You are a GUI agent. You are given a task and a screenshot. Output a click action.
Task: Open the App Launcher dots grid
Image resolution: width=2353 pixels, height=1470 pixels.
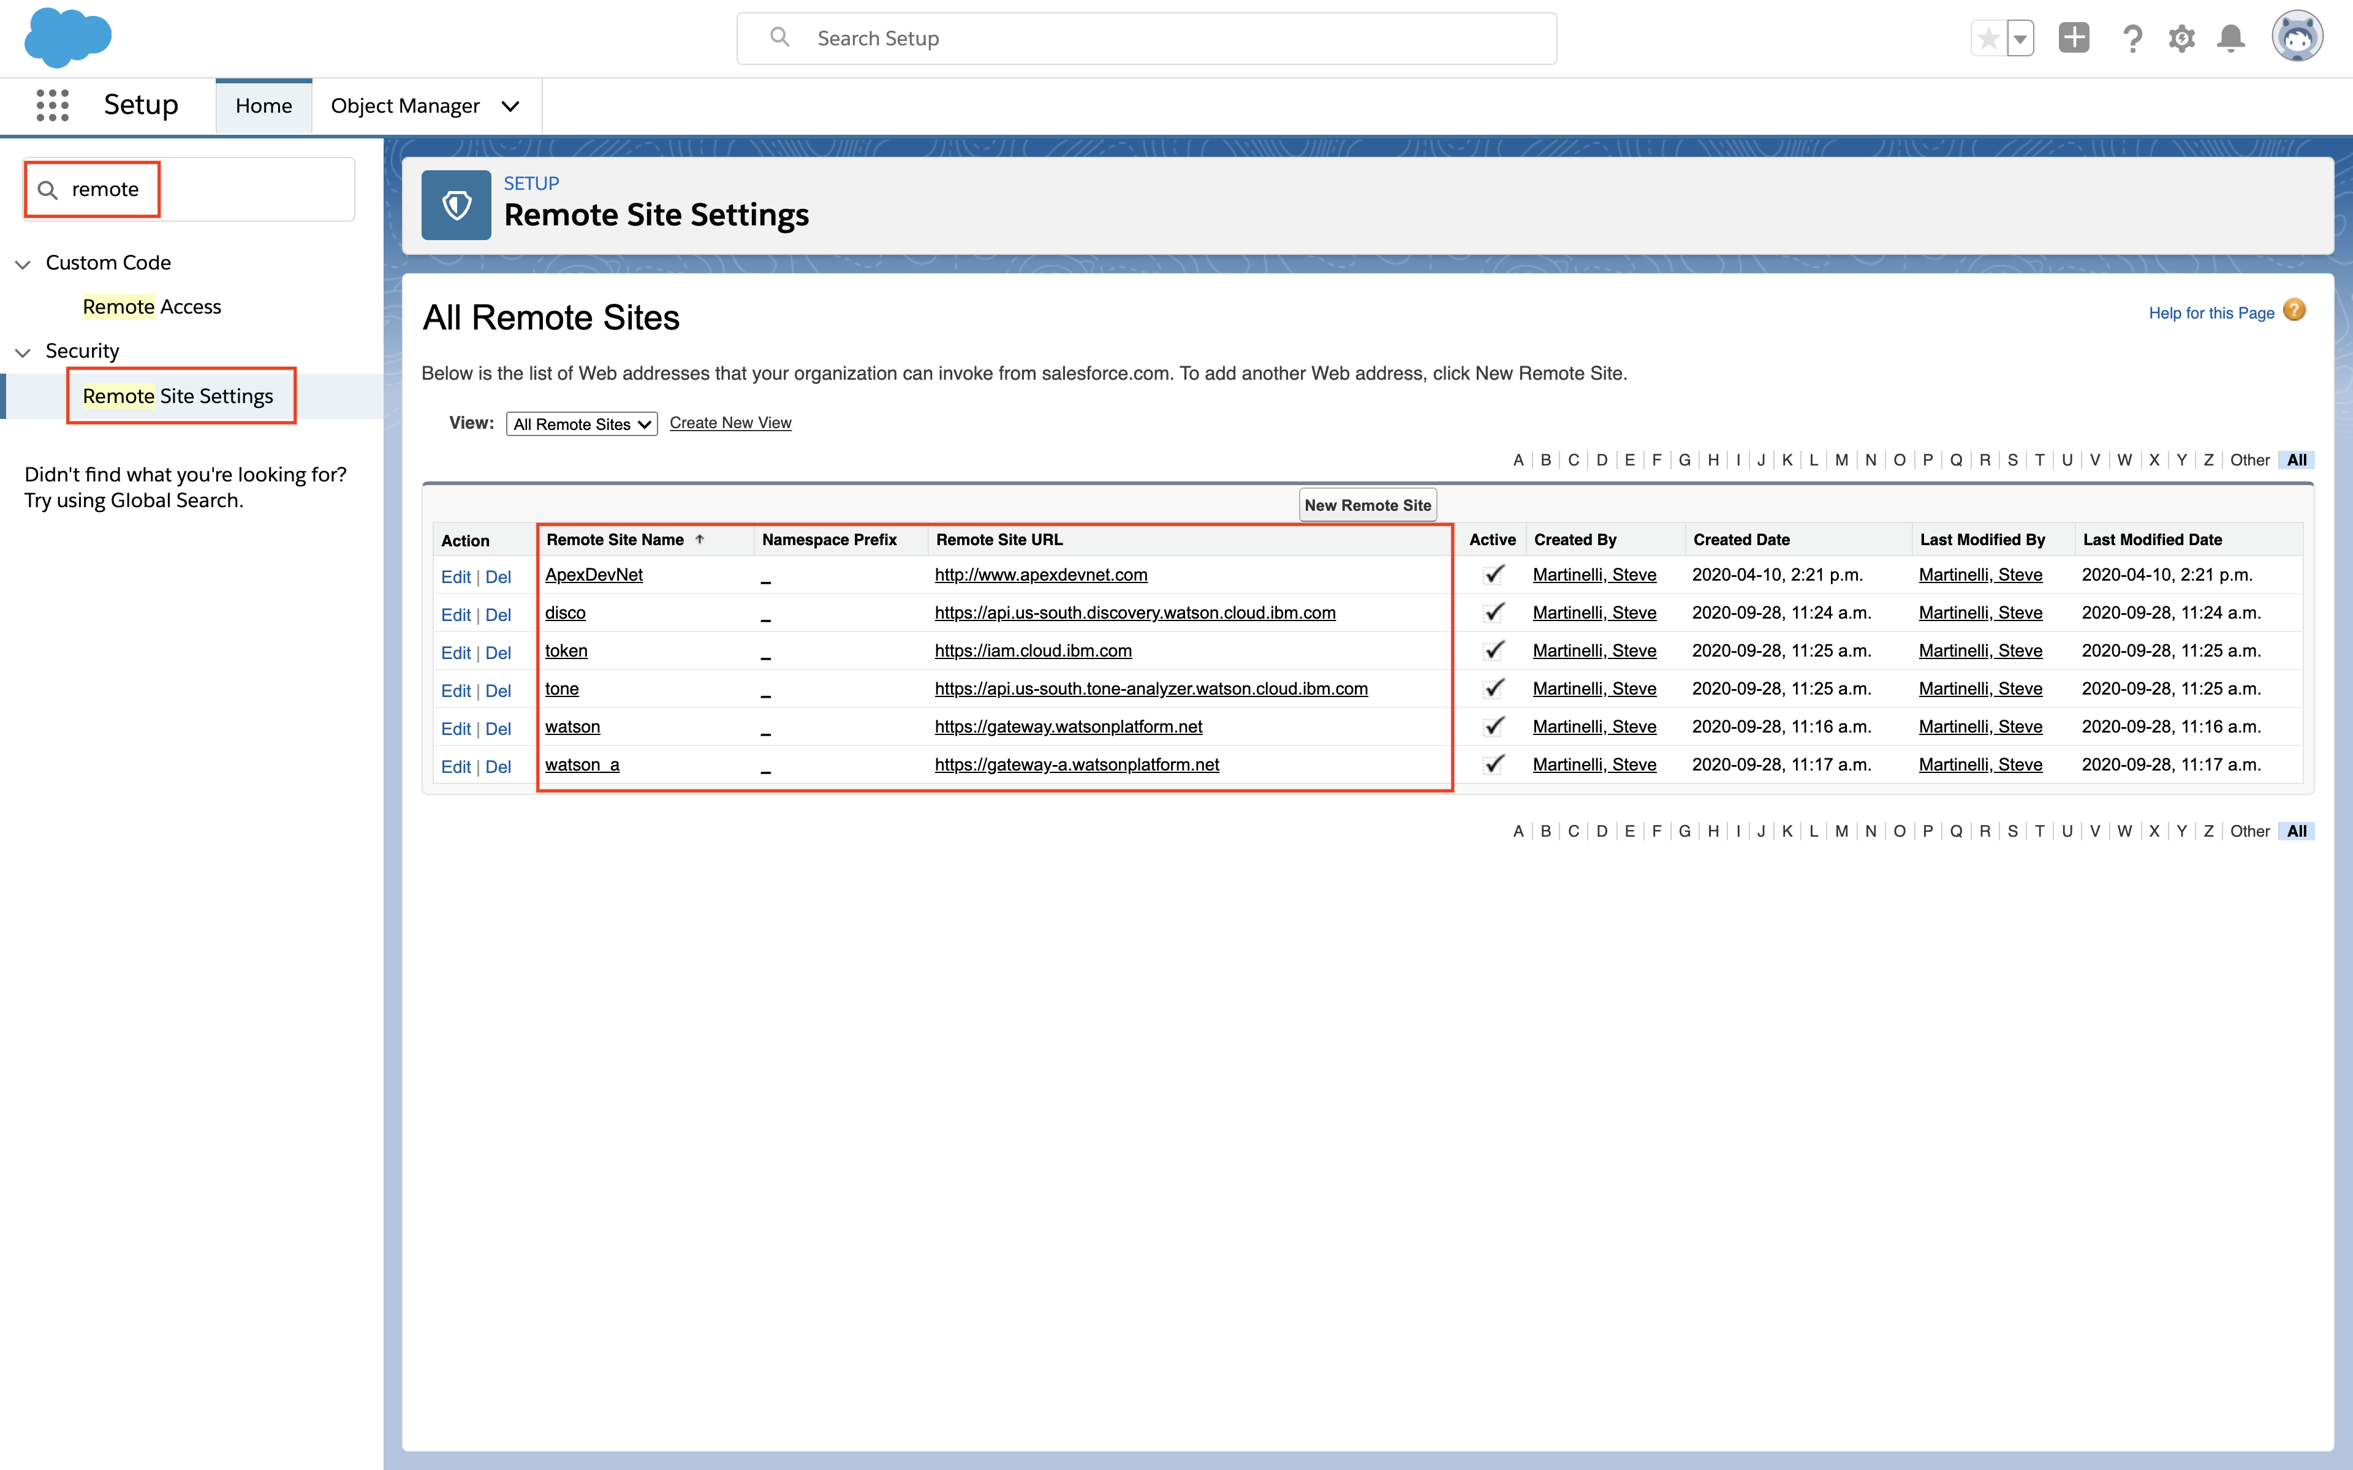pyautogui.click(x=53, y=105)
